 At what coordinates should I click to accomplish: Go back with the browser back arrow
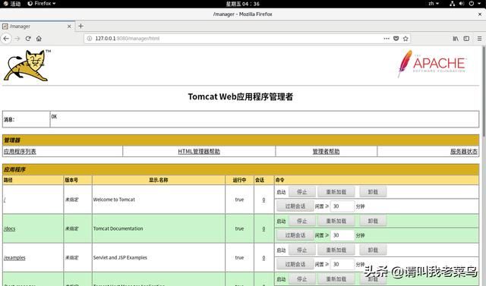(6, 39)
